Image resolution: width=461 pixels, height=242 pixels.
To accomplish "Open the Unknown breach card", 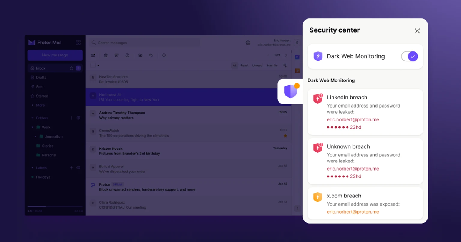I will click(365, 161).
